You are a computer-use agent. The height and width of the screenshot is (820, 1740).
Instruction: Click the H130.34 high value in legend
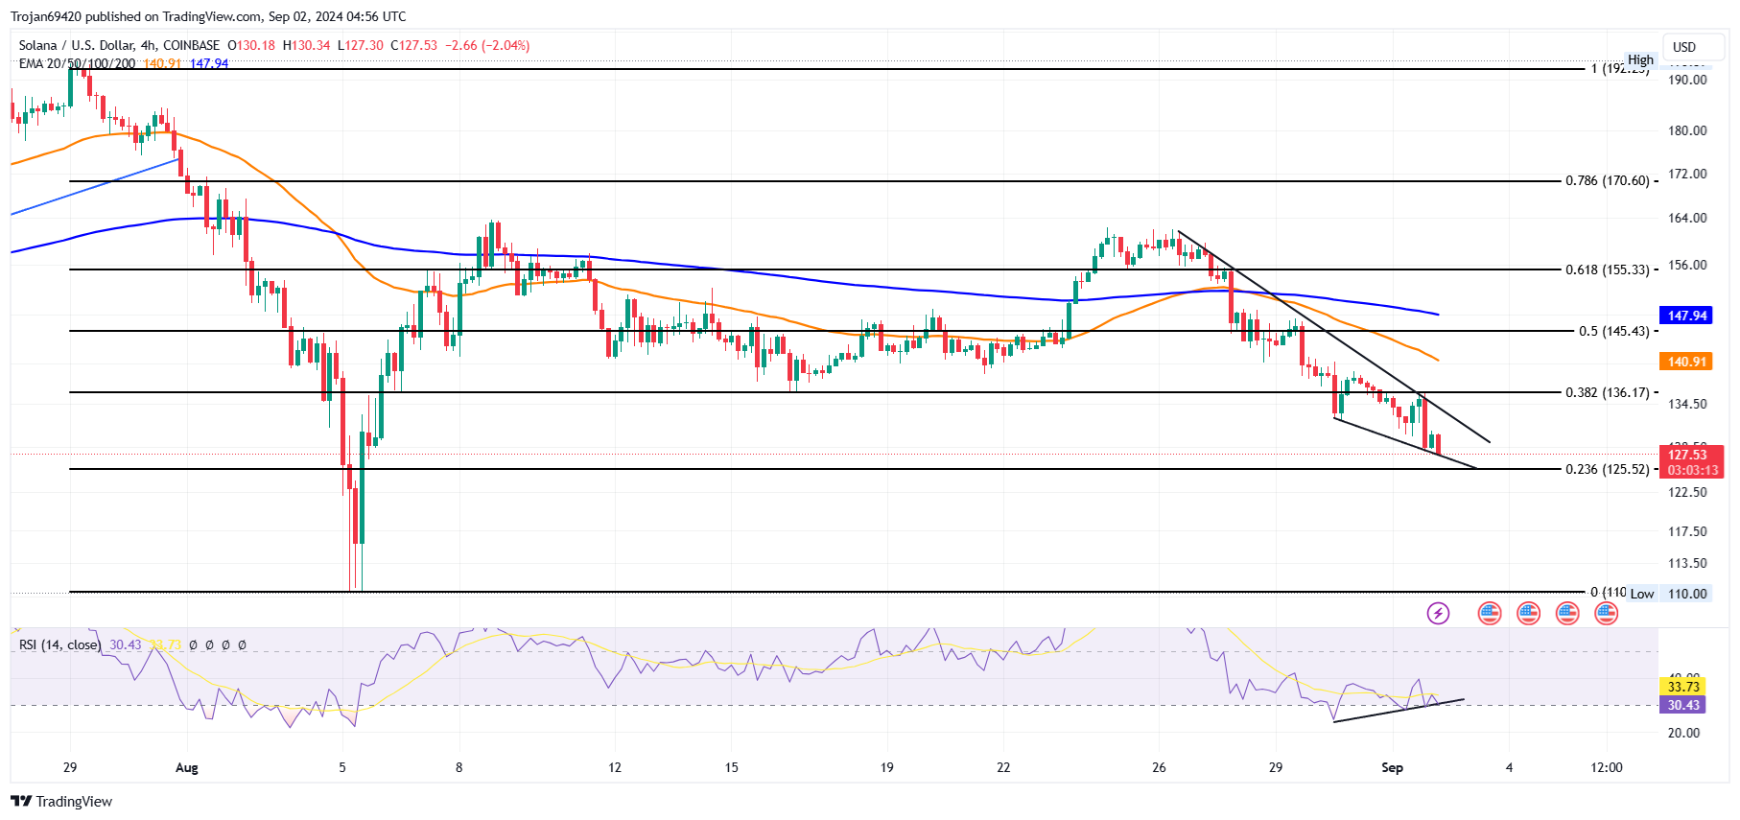pos(306,45)
